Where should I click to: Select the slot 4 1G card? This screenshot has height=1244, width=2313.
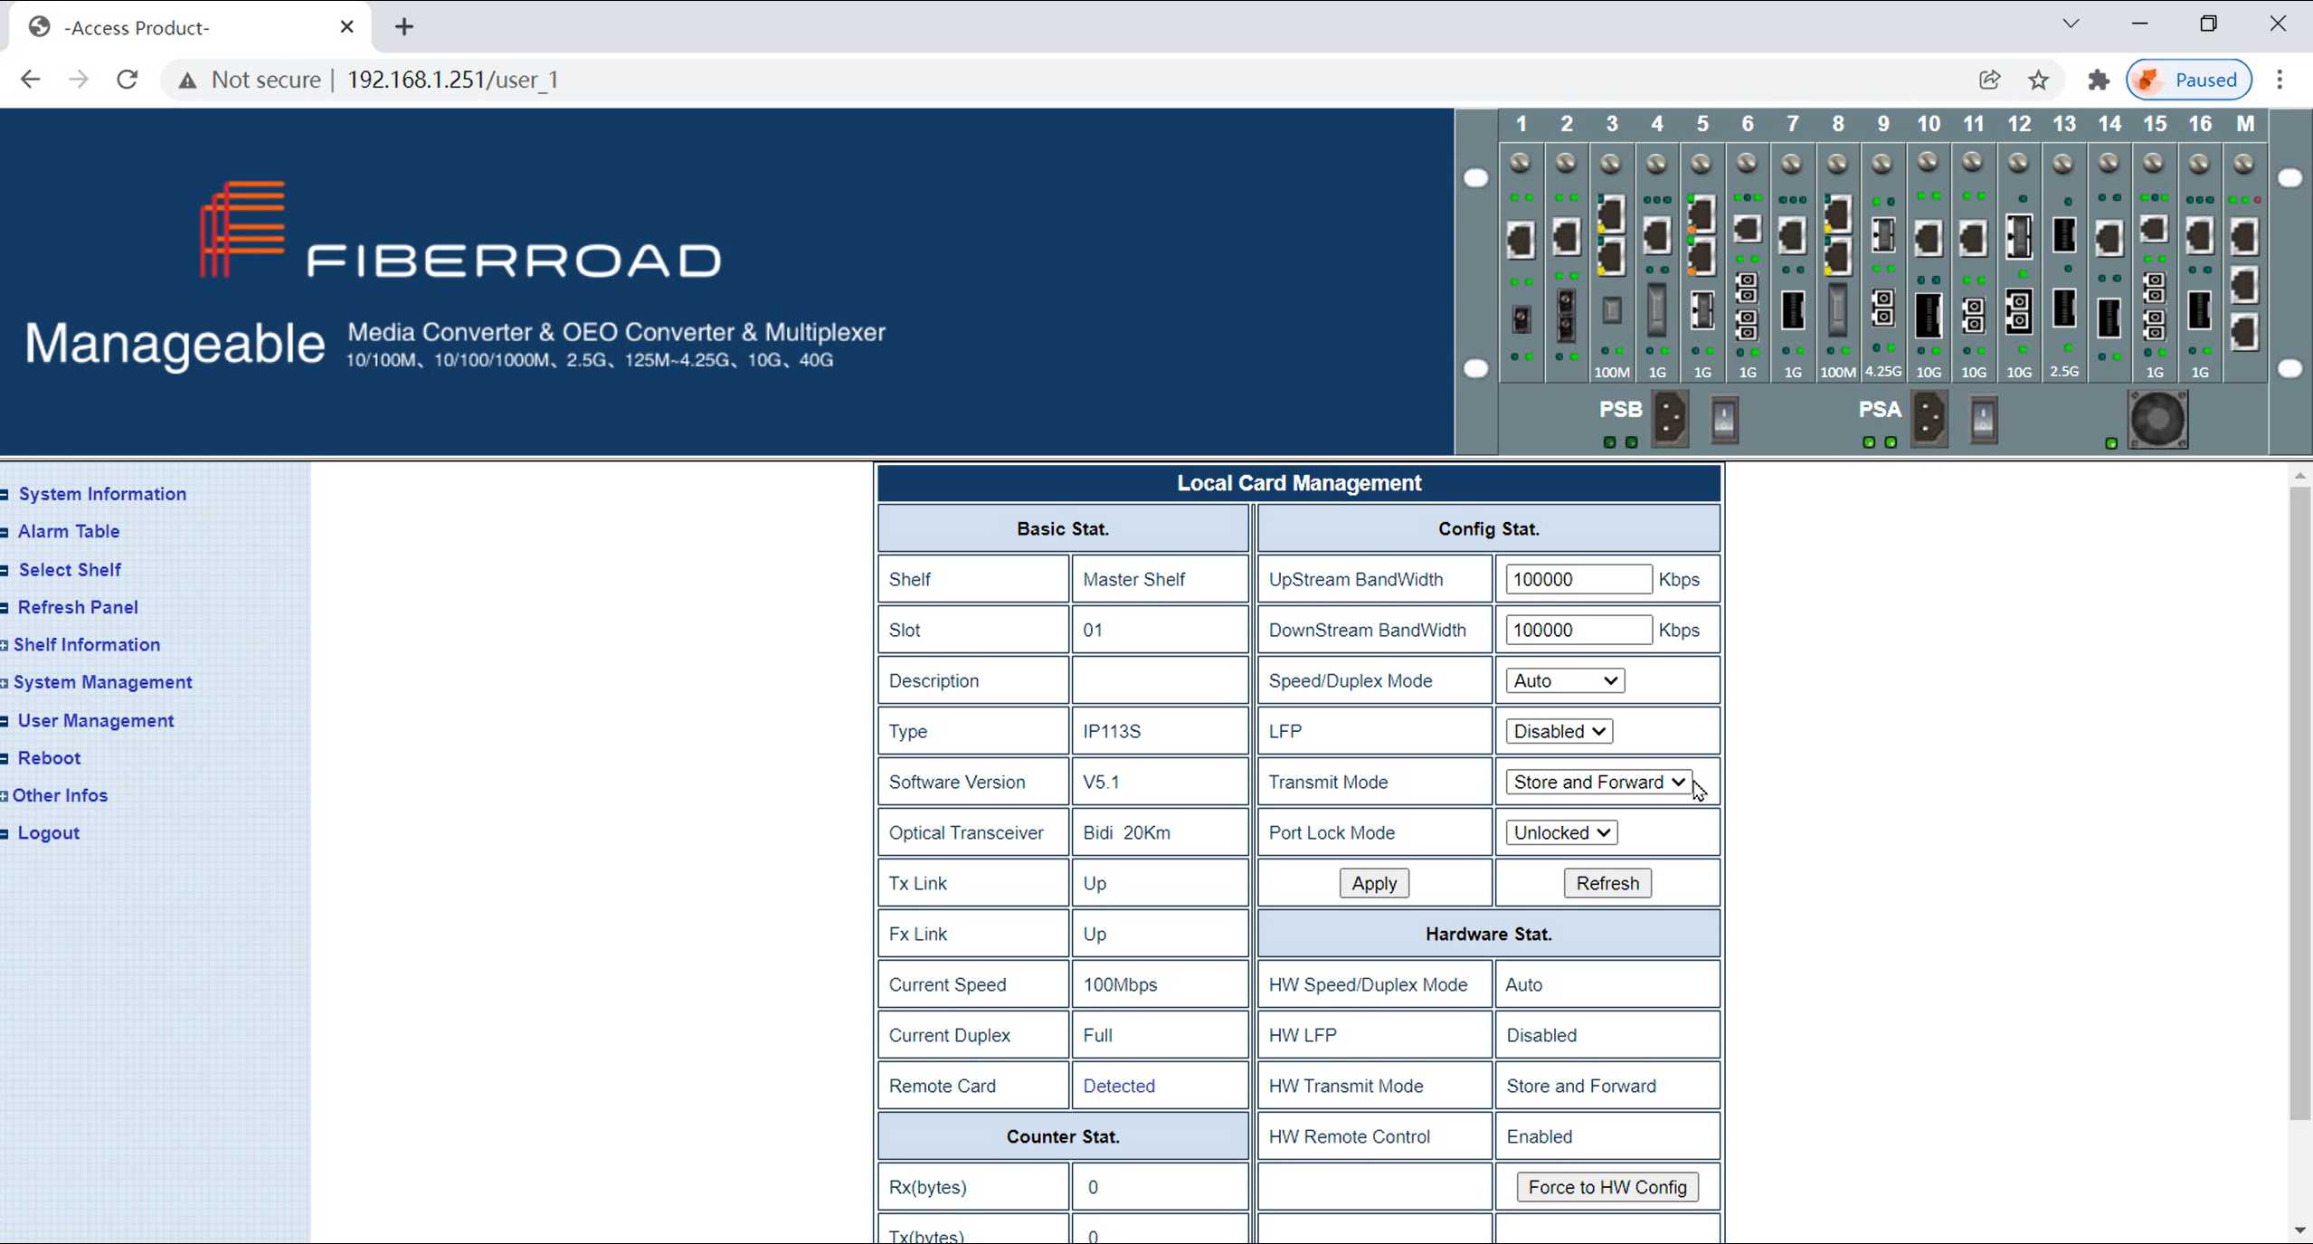(x=1657, y=262)
